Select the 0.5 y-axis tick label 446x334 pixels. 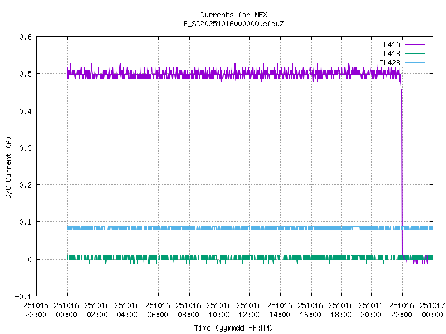(x=24, y=74)
